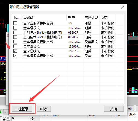The image size is (138, 121).
Task: Click the 关闭 button
Action: [x=114, y=109]
